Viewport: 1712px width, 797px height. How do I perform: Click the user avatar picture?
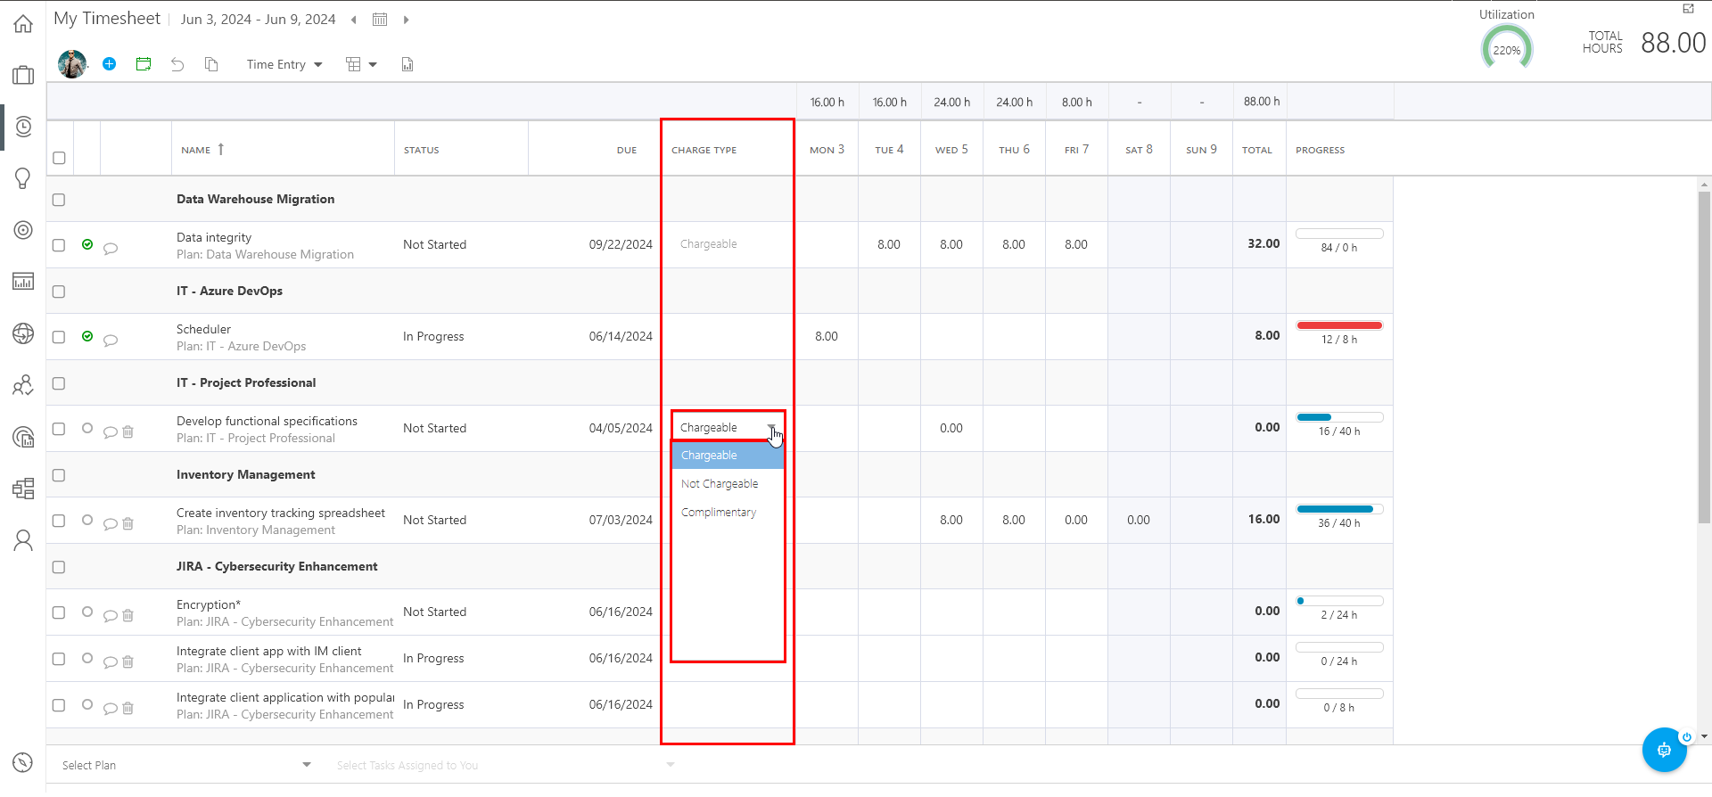[x=72, y=64]
